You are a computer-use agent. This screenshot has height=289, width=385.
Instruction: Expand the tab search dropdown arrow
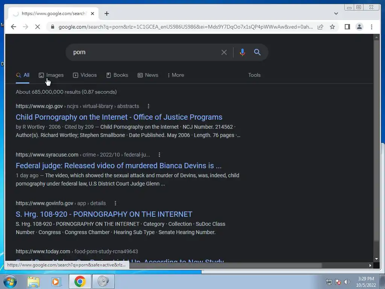point(336,14)
